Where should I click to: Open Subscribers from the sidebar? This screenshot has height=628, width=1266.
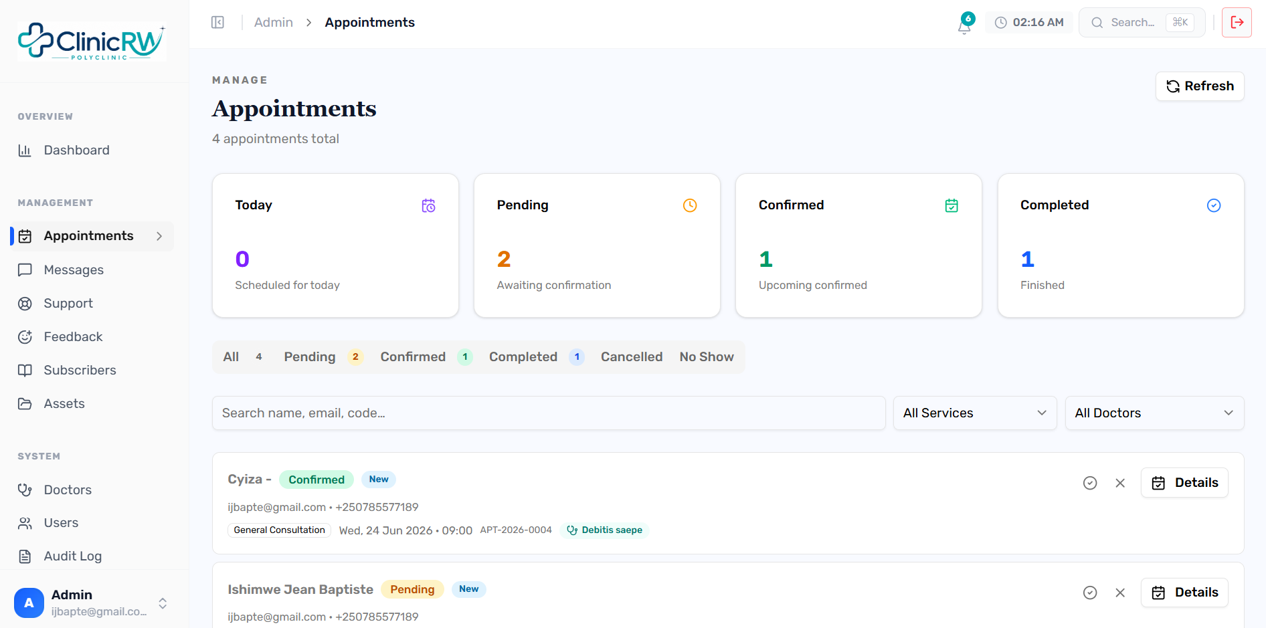(92, 371)
